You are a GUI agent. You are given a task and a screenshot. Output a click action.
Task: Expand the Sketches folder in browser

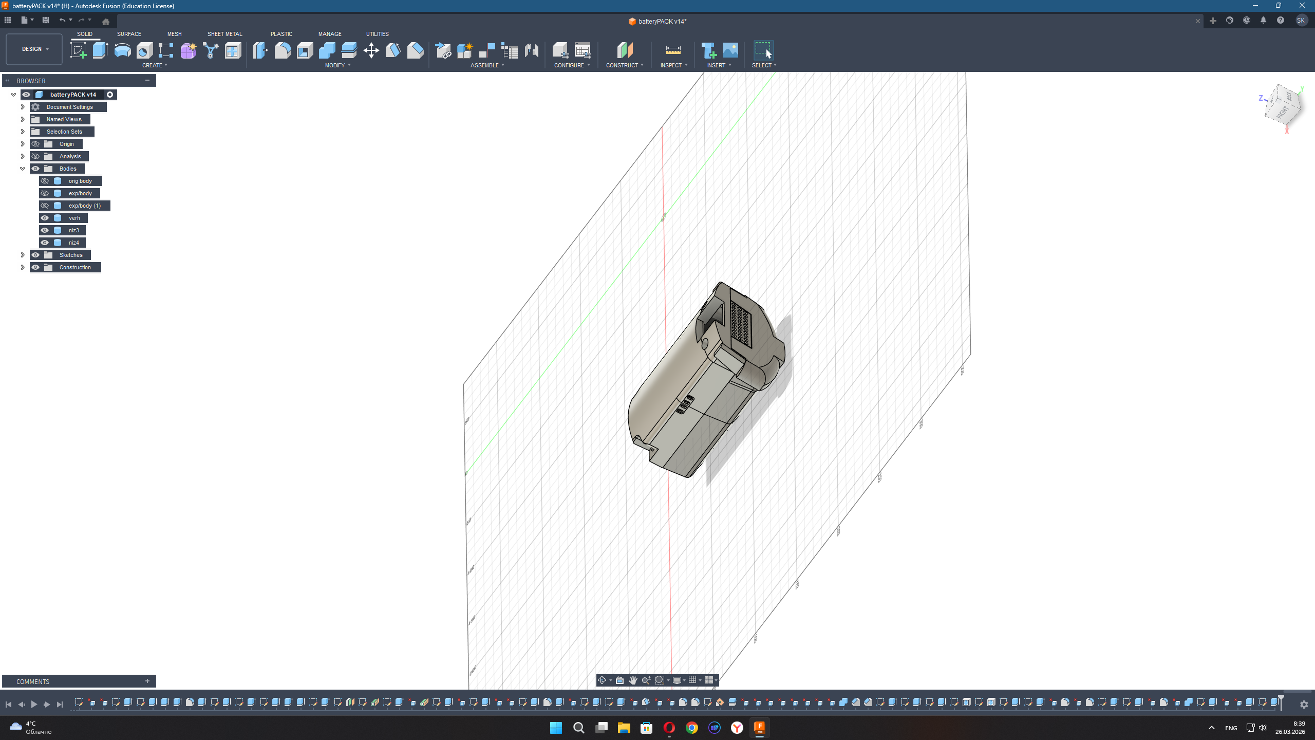pos(23,255)
